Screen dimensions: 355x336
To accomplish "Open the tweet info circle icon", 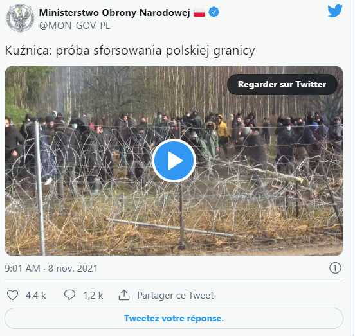I will coord(335,268).
